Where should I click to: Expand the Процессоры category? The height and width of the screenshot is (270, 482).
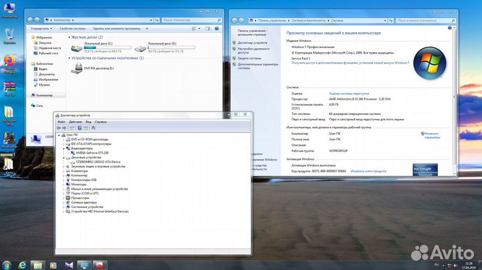pos(64,198)
